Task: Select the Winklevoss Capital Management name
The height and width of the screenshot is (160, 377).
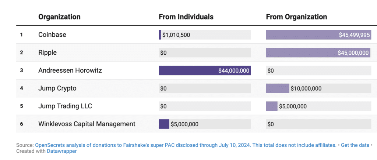Action: [87, 124]
